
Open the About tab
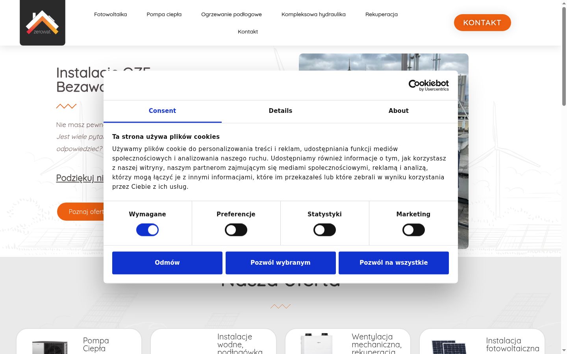(398, 111)
